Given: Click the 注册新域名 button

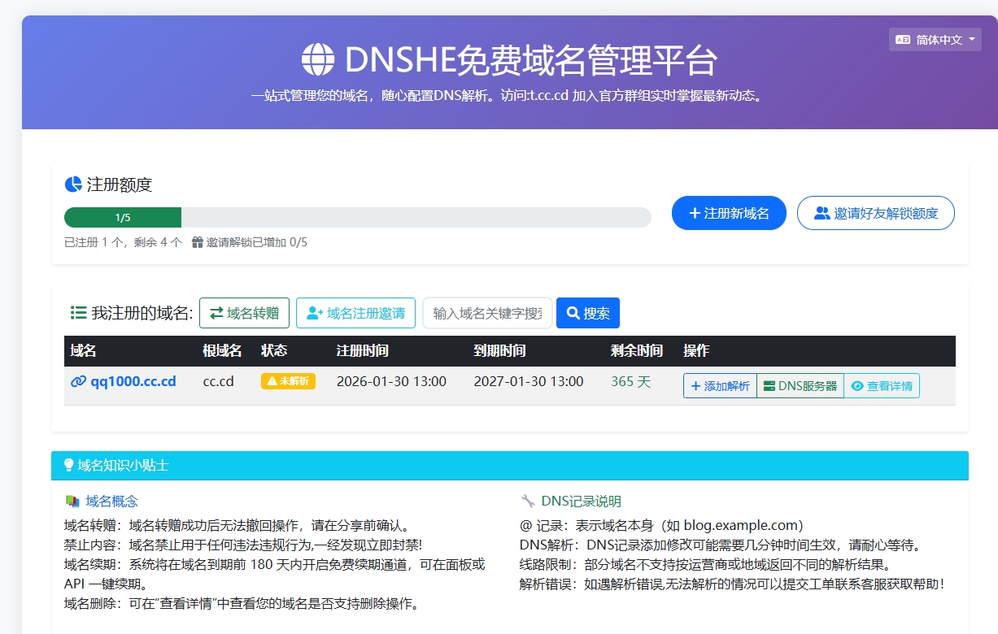Looking at the screenshot, I should click(x=729, y=213).
